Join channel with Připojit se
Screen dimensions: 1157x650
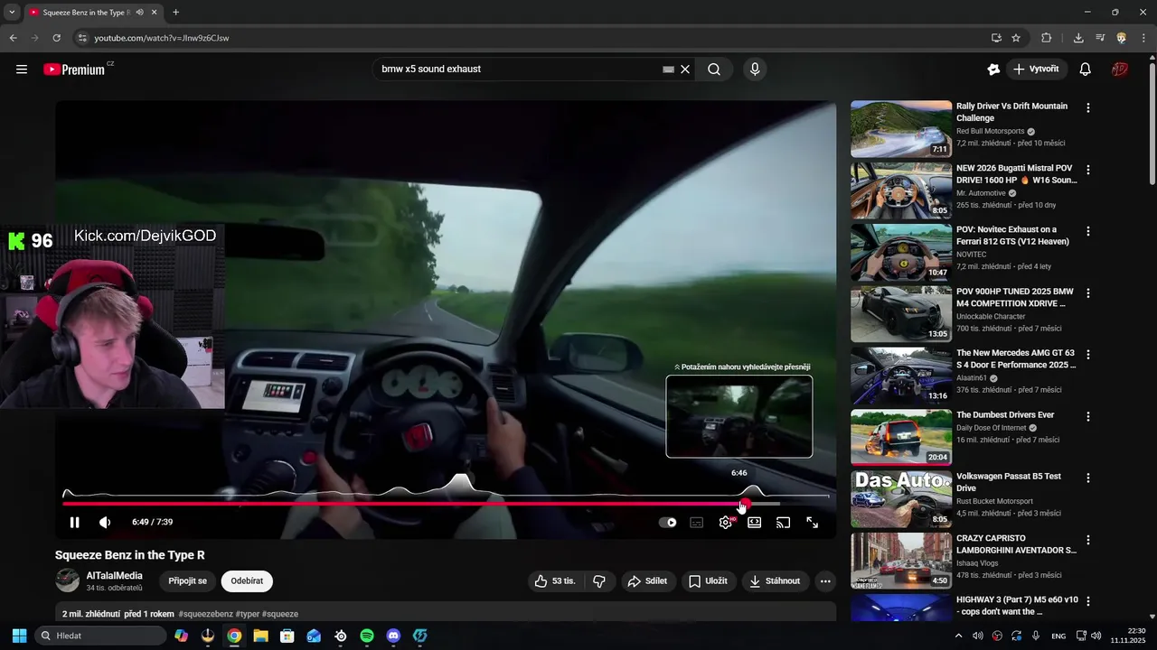click(188, 581)
